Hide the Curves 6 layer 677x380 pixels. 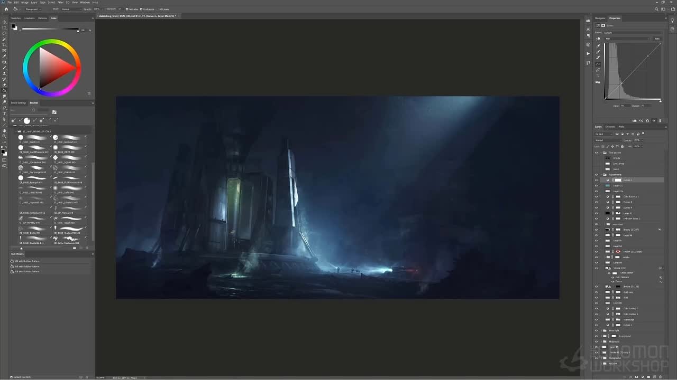(597, 180)
